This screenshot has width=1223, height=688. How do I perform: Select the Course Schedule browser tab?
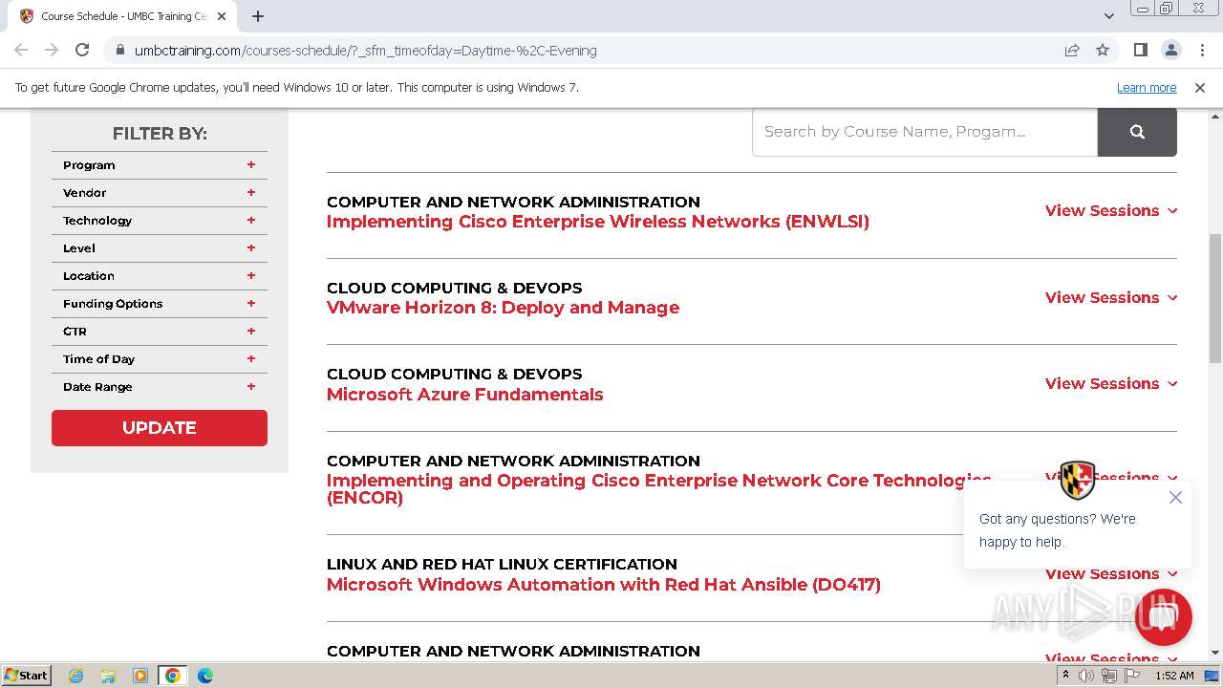click(x=122, y=16)
